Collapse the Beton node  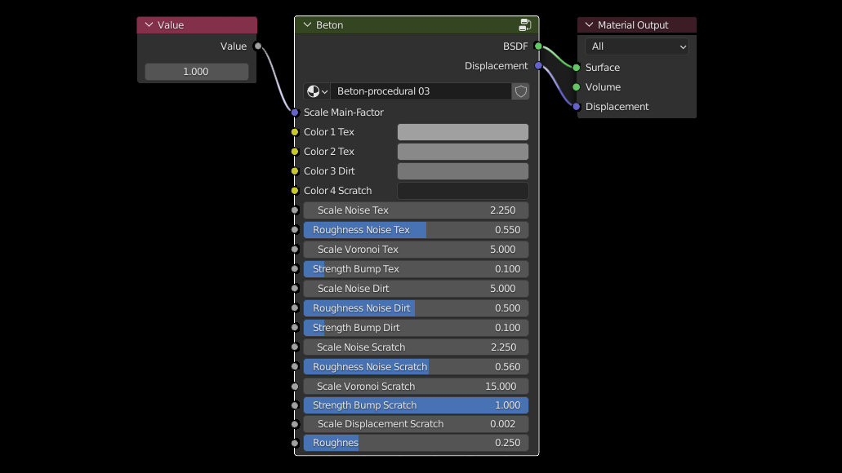point(307,25)
